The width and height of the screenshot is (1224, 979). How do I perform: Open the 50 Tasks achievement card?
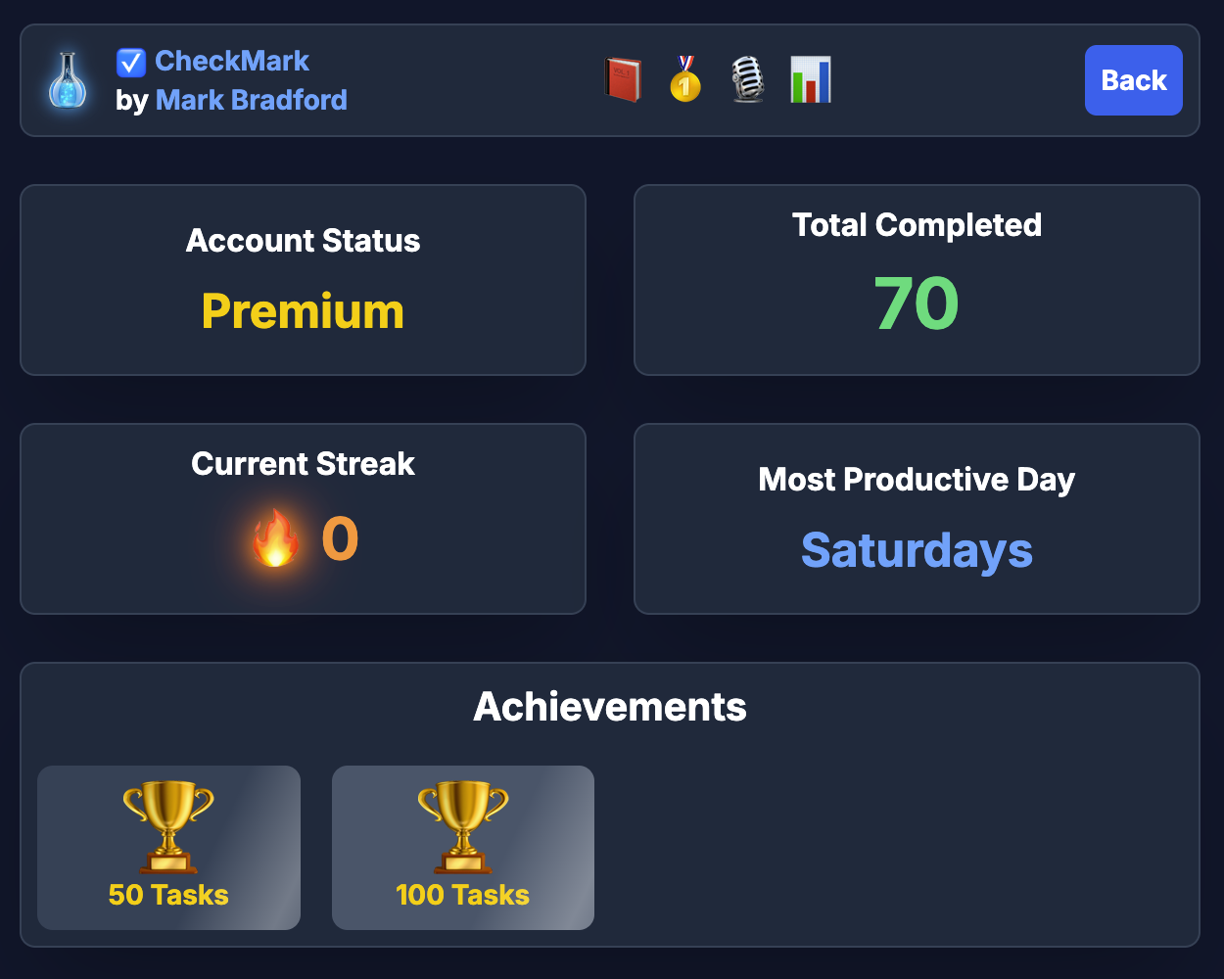click(168, 848)
